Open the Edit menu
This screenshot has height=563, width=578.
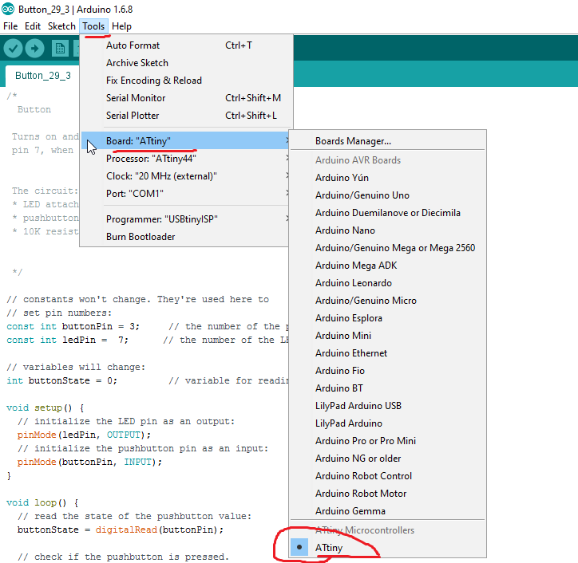tap(33, 26)
